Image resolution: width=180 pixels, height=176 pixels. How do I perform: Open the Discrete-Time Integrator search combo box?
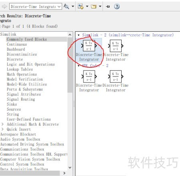36,6
